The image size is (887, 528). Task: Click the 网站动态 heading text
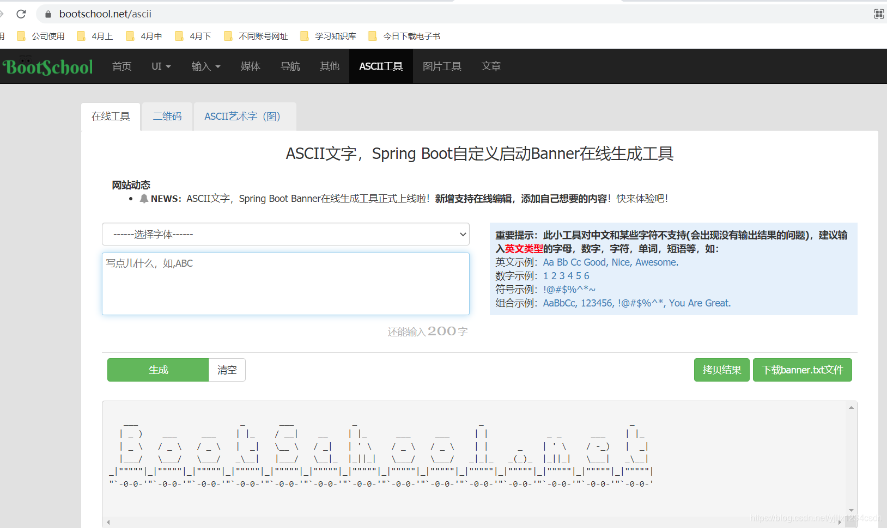pyautogui.click(x=131, y=185)
